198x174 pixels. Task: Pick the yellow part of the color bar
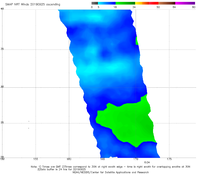click(139, 3)
